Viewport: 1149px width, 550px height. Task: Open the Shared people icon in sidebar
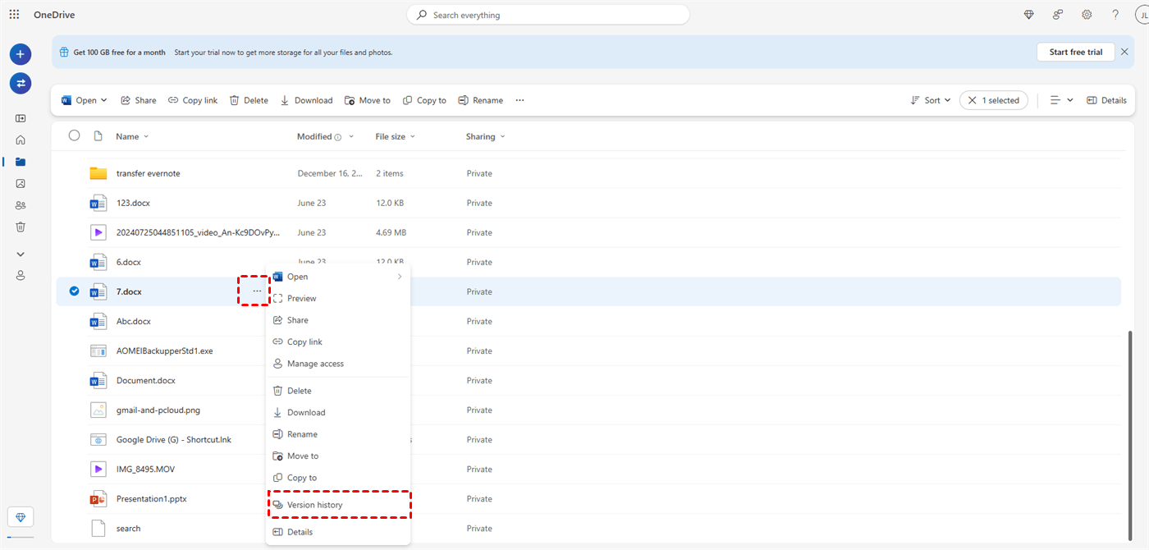pos(21,205)
